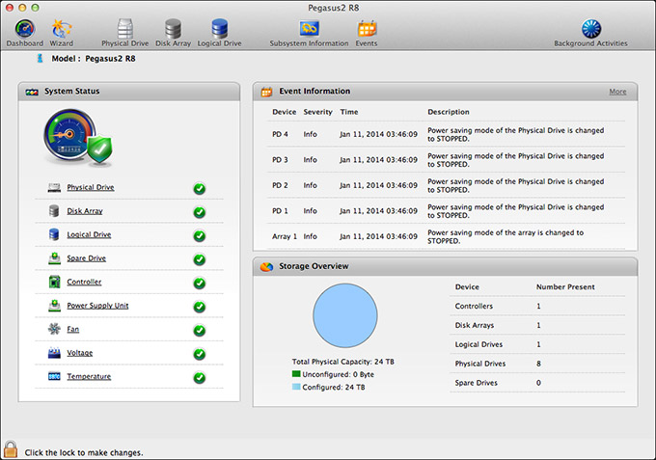Click the Controller row icon
The width and height of the screenshot is (656, 460).
point(54,282)
